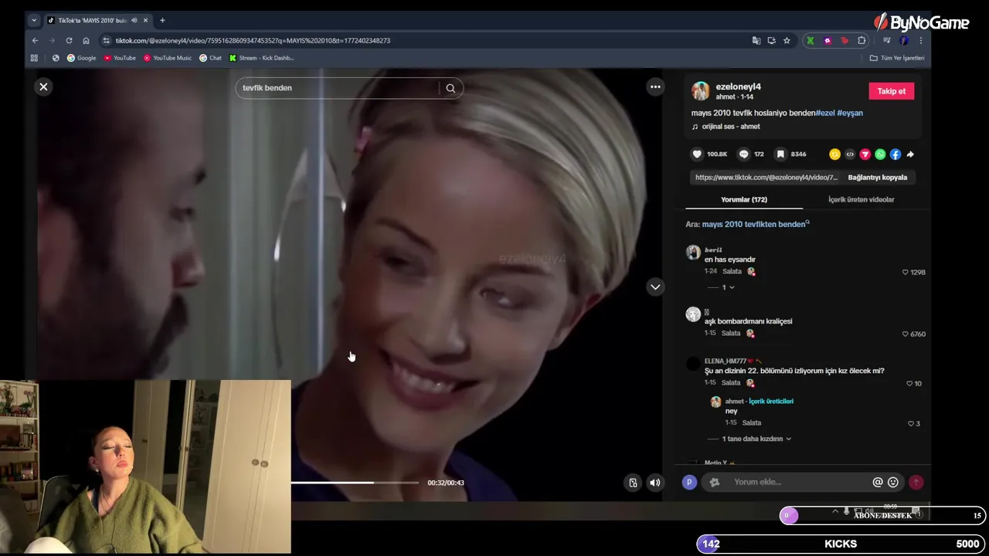989x556 pixels.
Task: Install app icon in the address bar
Action: point(771,40)
